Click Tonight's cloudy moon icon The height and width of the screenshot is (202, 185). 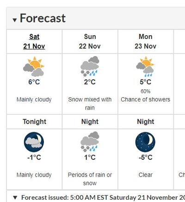(x=34, y=142)
